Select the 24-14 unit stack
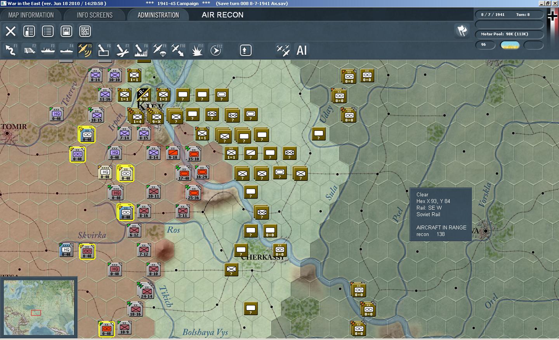Screen dimensions: 559x340 [x=146, y=291]
